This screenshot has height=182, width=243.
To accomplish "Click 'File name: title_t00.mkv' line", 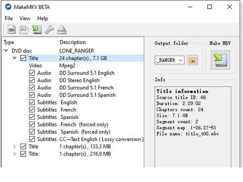I will pyautogui.click(x=188, y=134).
